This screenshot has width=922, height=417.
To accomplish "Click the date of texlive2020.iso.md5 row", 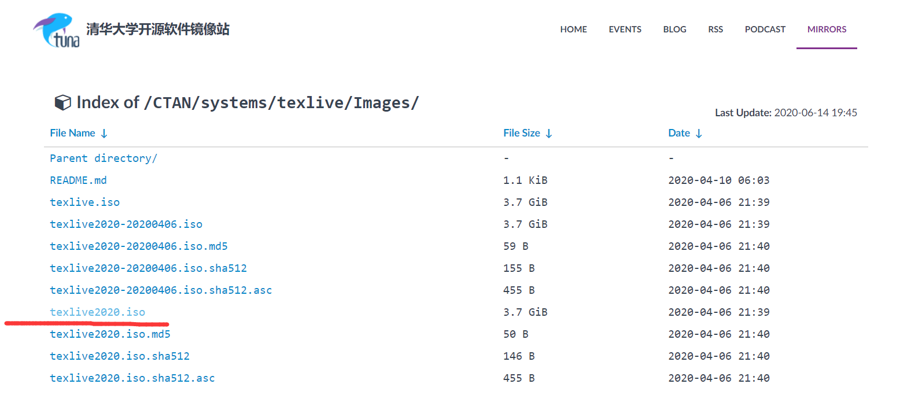I will point(719,334).
